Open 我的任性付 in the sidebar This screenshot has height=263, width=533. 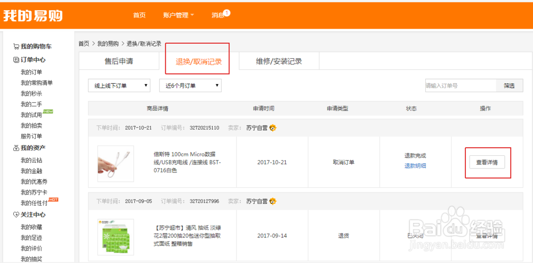click(34, 203)
